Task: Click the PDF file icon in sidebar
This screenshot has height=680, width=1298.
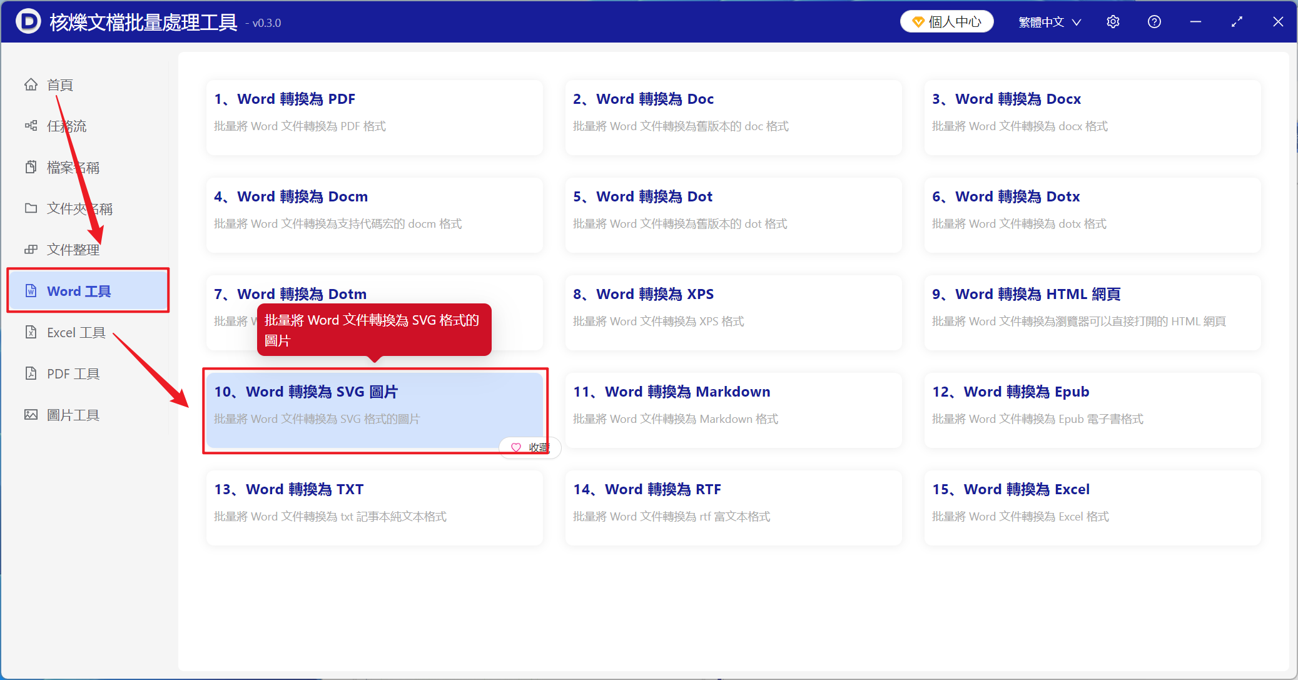Action: (31, 373)
